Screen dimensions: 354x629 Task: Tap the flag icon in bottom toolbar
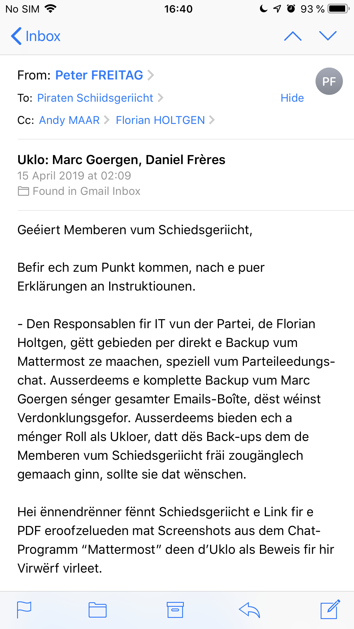coord(24,610)
